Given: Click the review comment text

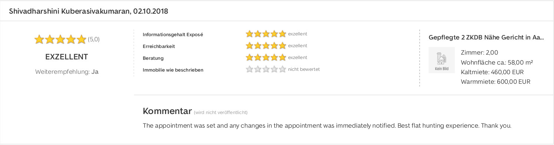Looking at the screenshot, I should pos(327,125).
